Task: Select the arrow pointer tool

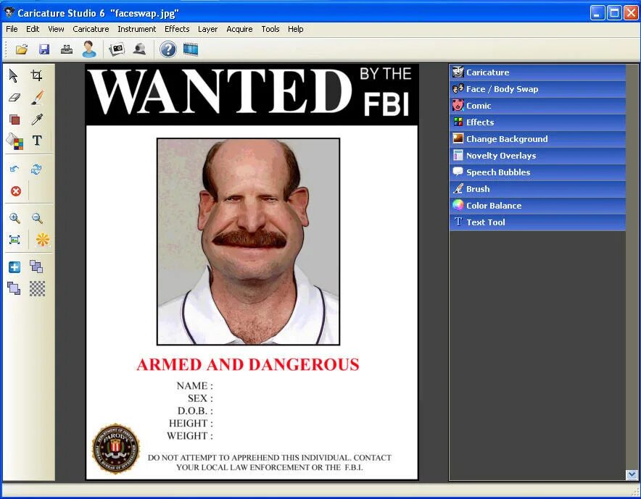Action: 14,75
